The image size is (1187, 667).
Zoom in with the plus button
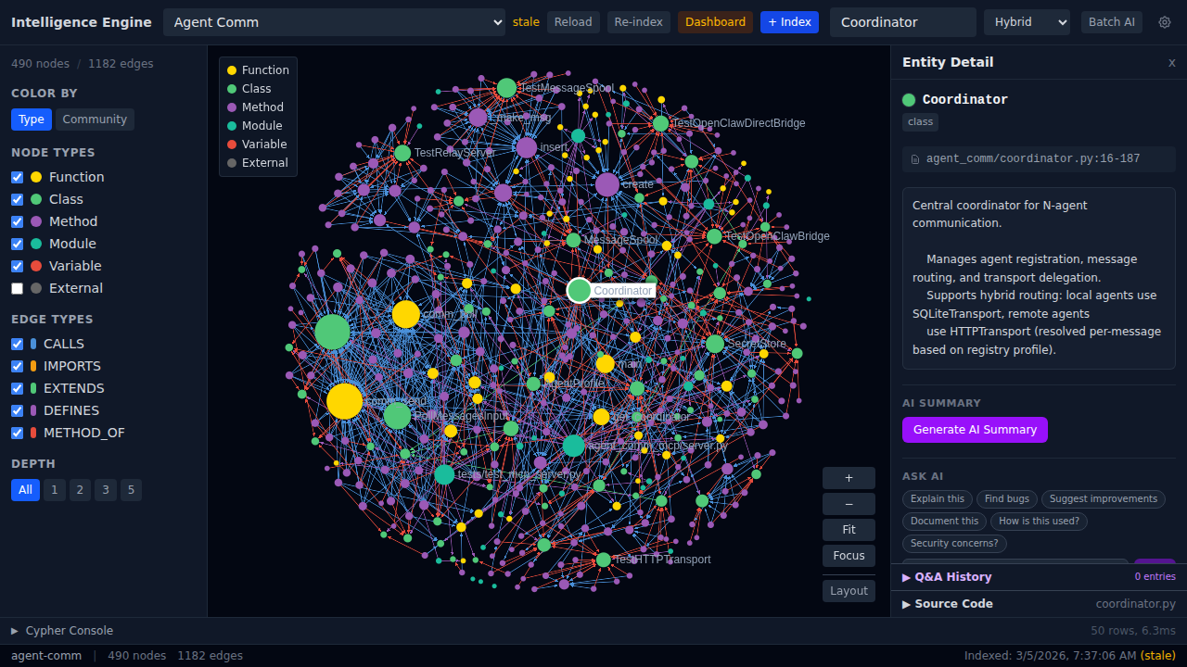(848, 478)
